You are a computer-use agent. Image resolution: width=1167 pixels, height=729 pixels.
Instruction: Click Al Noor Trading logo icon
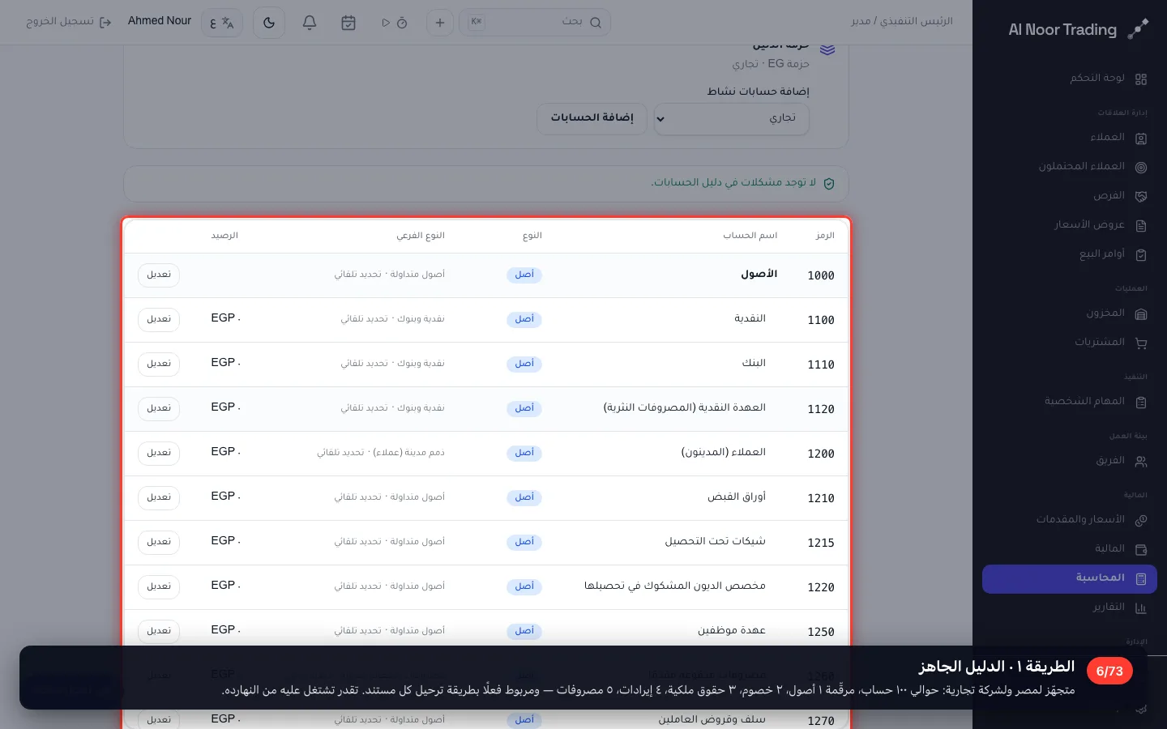1138,29
